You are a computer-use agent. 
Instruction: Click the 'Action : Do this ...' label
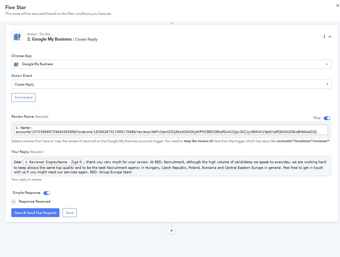point(41,34)
